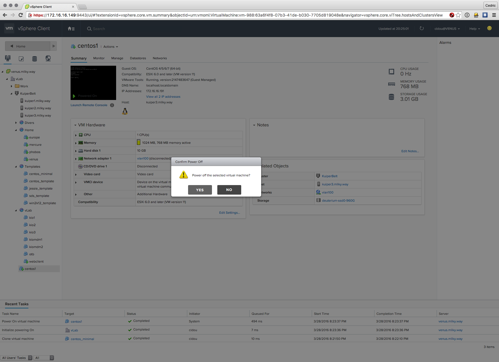Image resolution: width=499 pixels, height=362 pixels.
Task: Click NO in Confirm Power Off dialog
Action: pos(229,190)
